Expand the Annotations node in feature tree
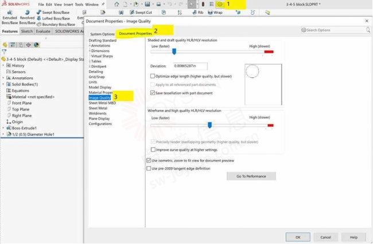Image resolution: width=373 pixels, height=244 pixels. [x=3, y=78]
